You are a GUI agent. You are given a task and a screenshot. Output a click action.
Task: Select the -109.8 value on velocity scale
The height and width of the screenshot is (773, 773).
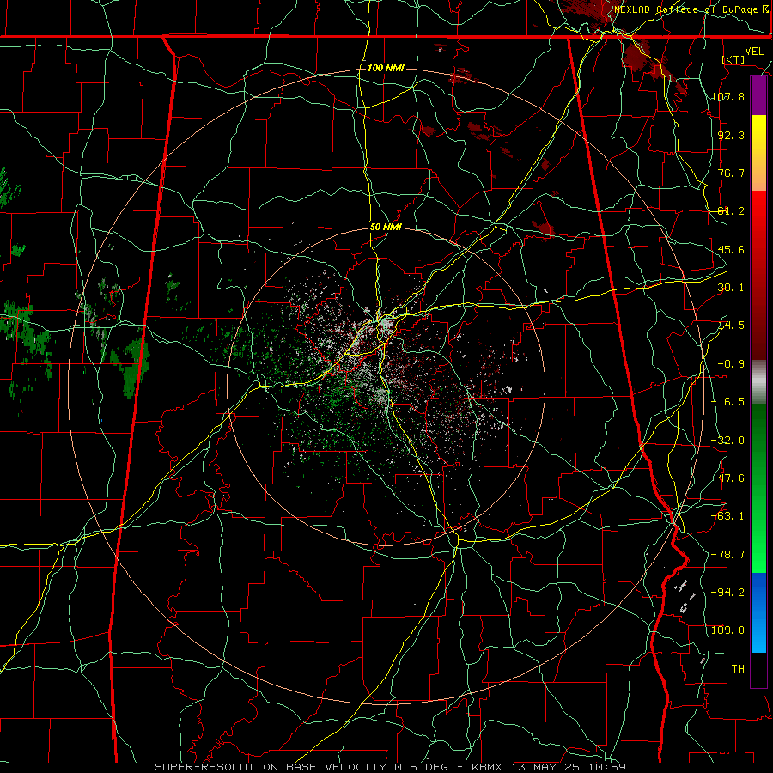pyautogui.click(x=725, y=630)
